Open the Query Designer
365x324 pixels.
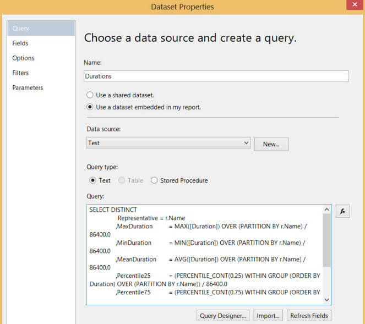[223, 316]
